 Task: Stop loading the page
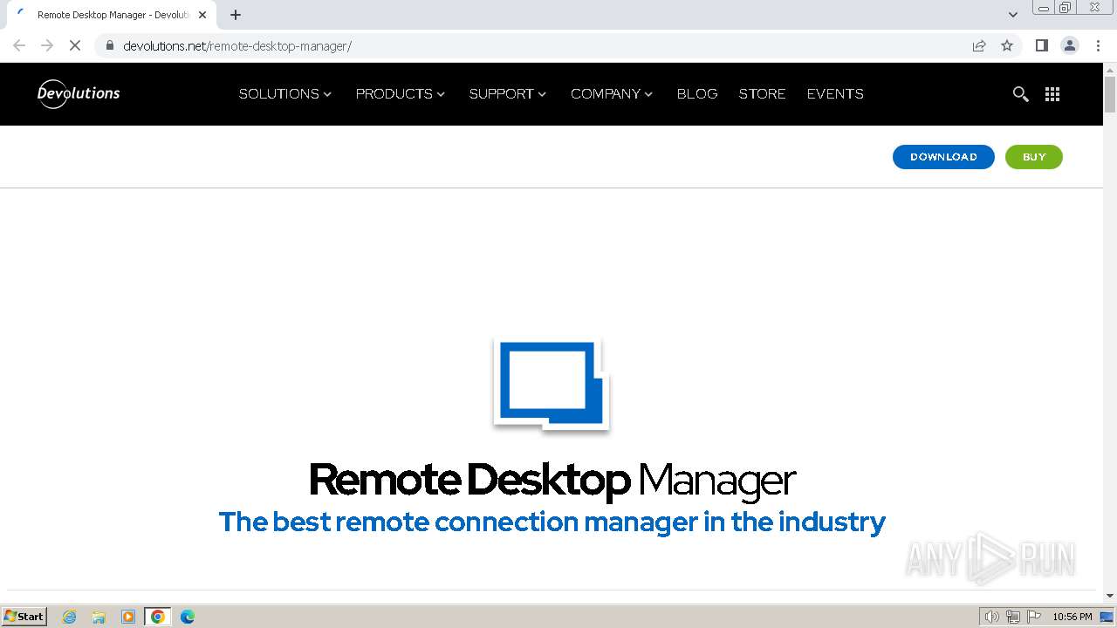[75, 45]
